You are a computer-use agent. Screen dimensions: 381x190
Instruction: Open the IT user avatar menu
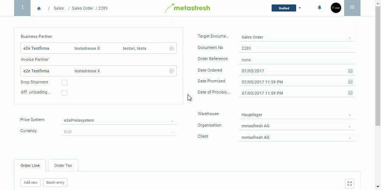pos(336,8)
